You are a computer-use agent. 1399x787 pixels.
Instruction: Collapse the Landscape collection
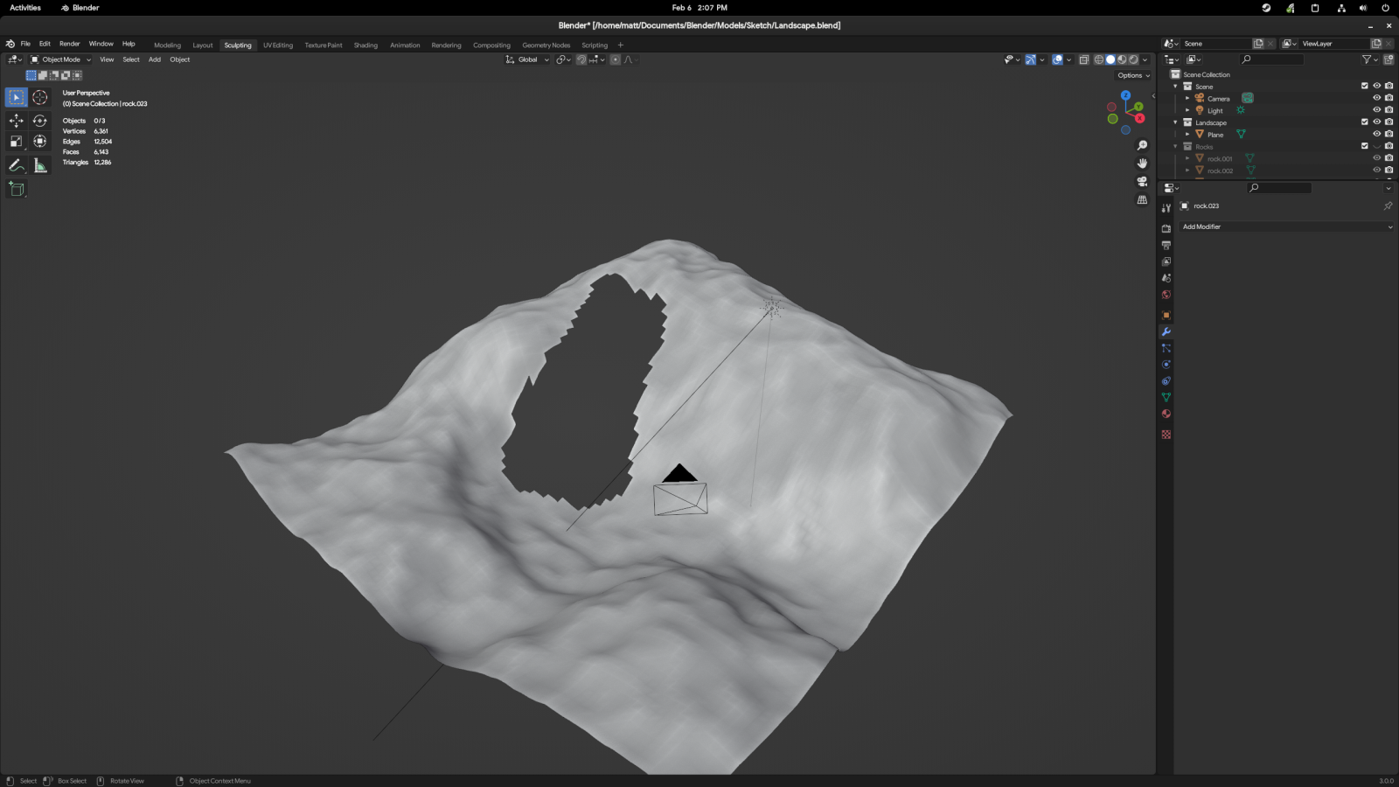[x=1175, y=122]
